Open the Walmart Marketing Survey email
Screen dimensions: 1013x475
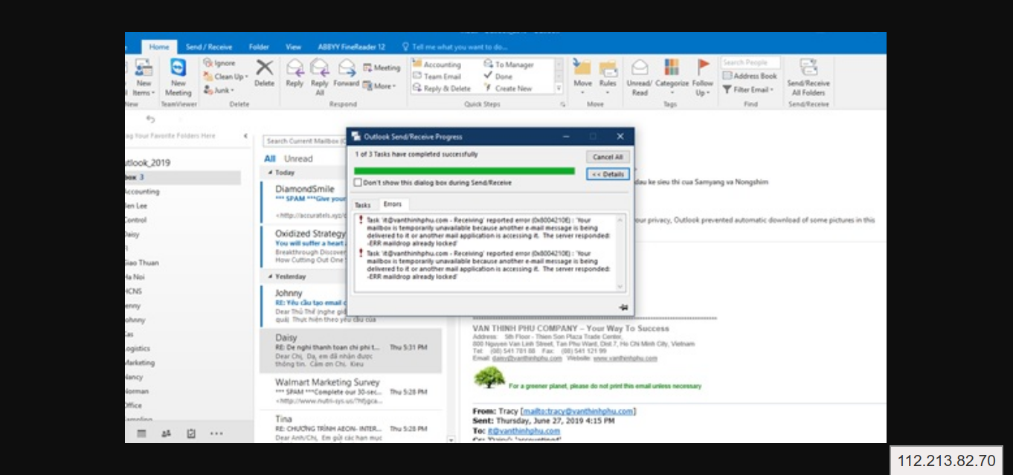[x=350, y=391]
